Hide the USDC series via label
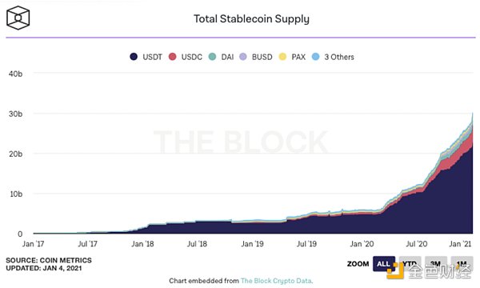 pos(192,57)
